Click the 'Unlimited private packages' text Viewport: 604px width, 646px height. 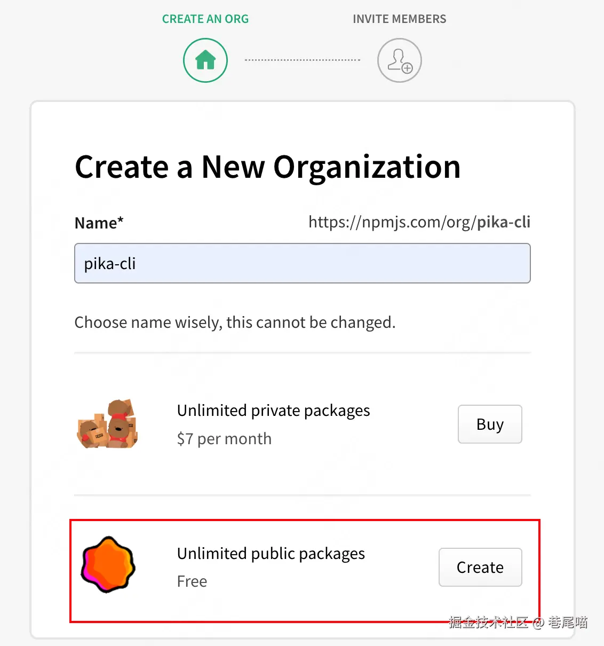(x=274, y=411)
